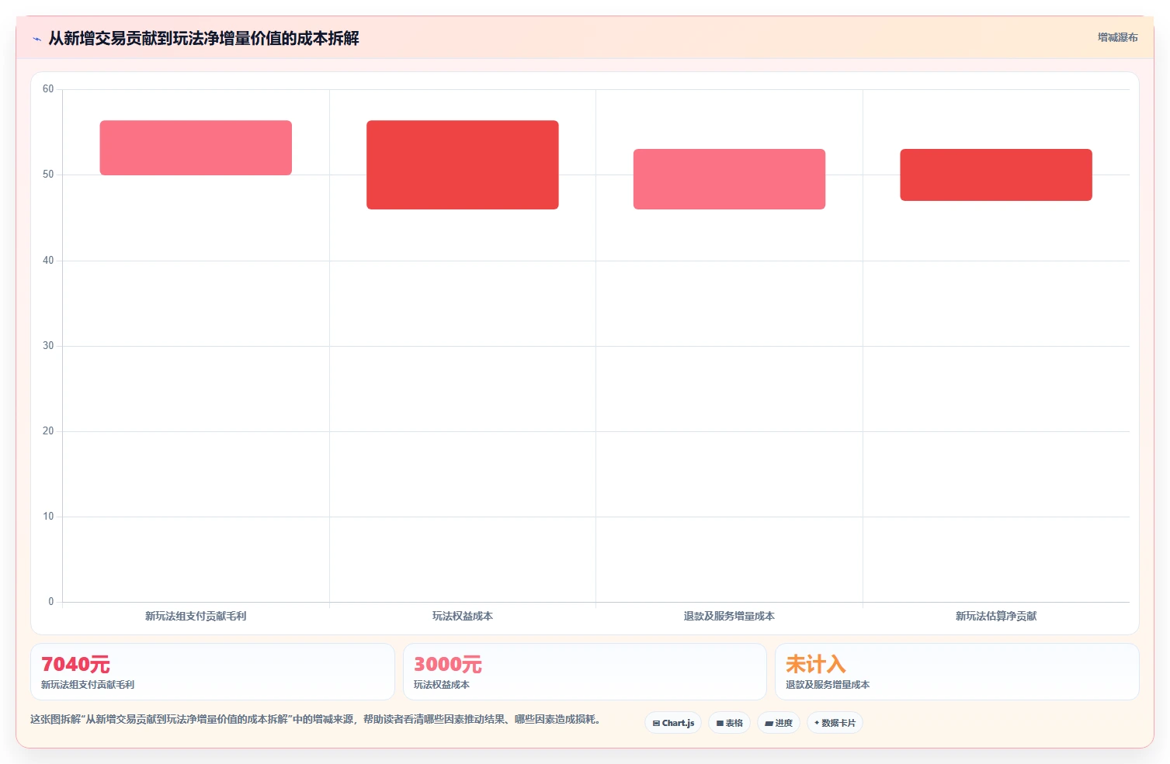Click the 未计入 value card

point(956,672)
